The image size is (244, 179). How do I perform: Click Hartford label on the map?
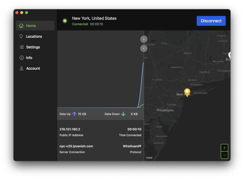point(204,72)
